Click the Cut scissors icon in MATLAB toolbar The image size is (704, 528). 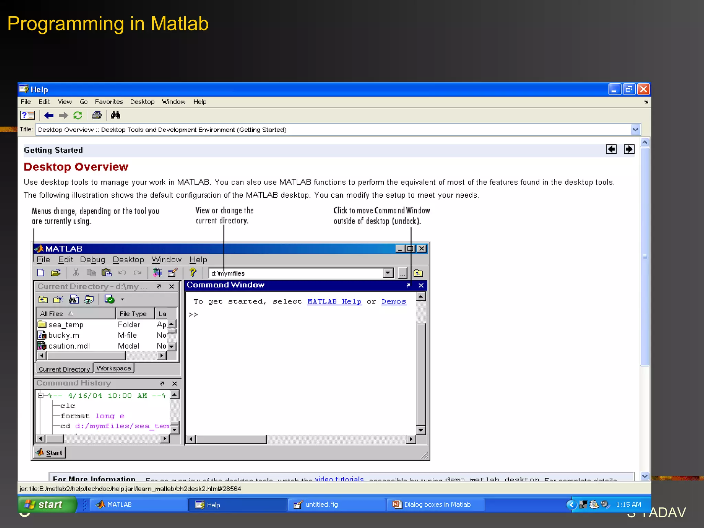(76, 273)
